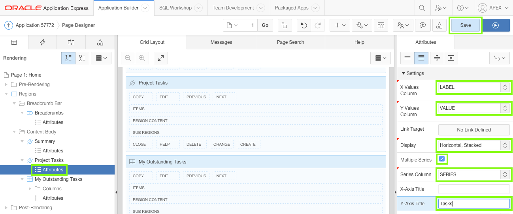The image size is (513, 214).
Task: Switch to the Messages tab
Action: tap(221, 42)
